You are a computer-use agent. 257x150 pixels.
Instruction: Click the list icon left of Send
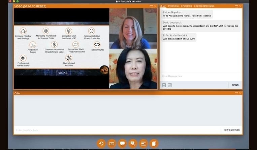170,85
